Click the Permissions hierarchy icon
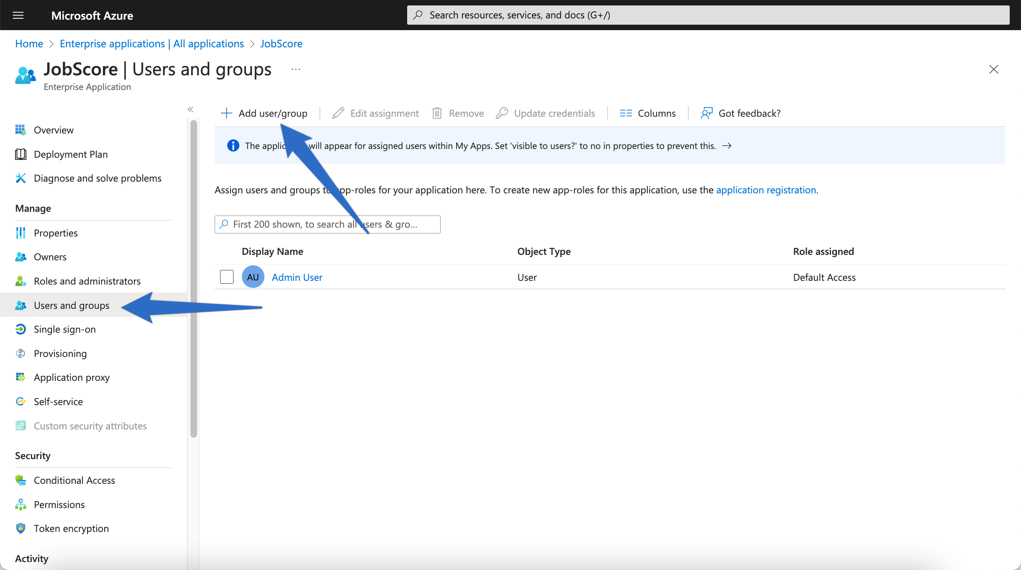This screenshot has height=570, width=1021. (21, 505)
